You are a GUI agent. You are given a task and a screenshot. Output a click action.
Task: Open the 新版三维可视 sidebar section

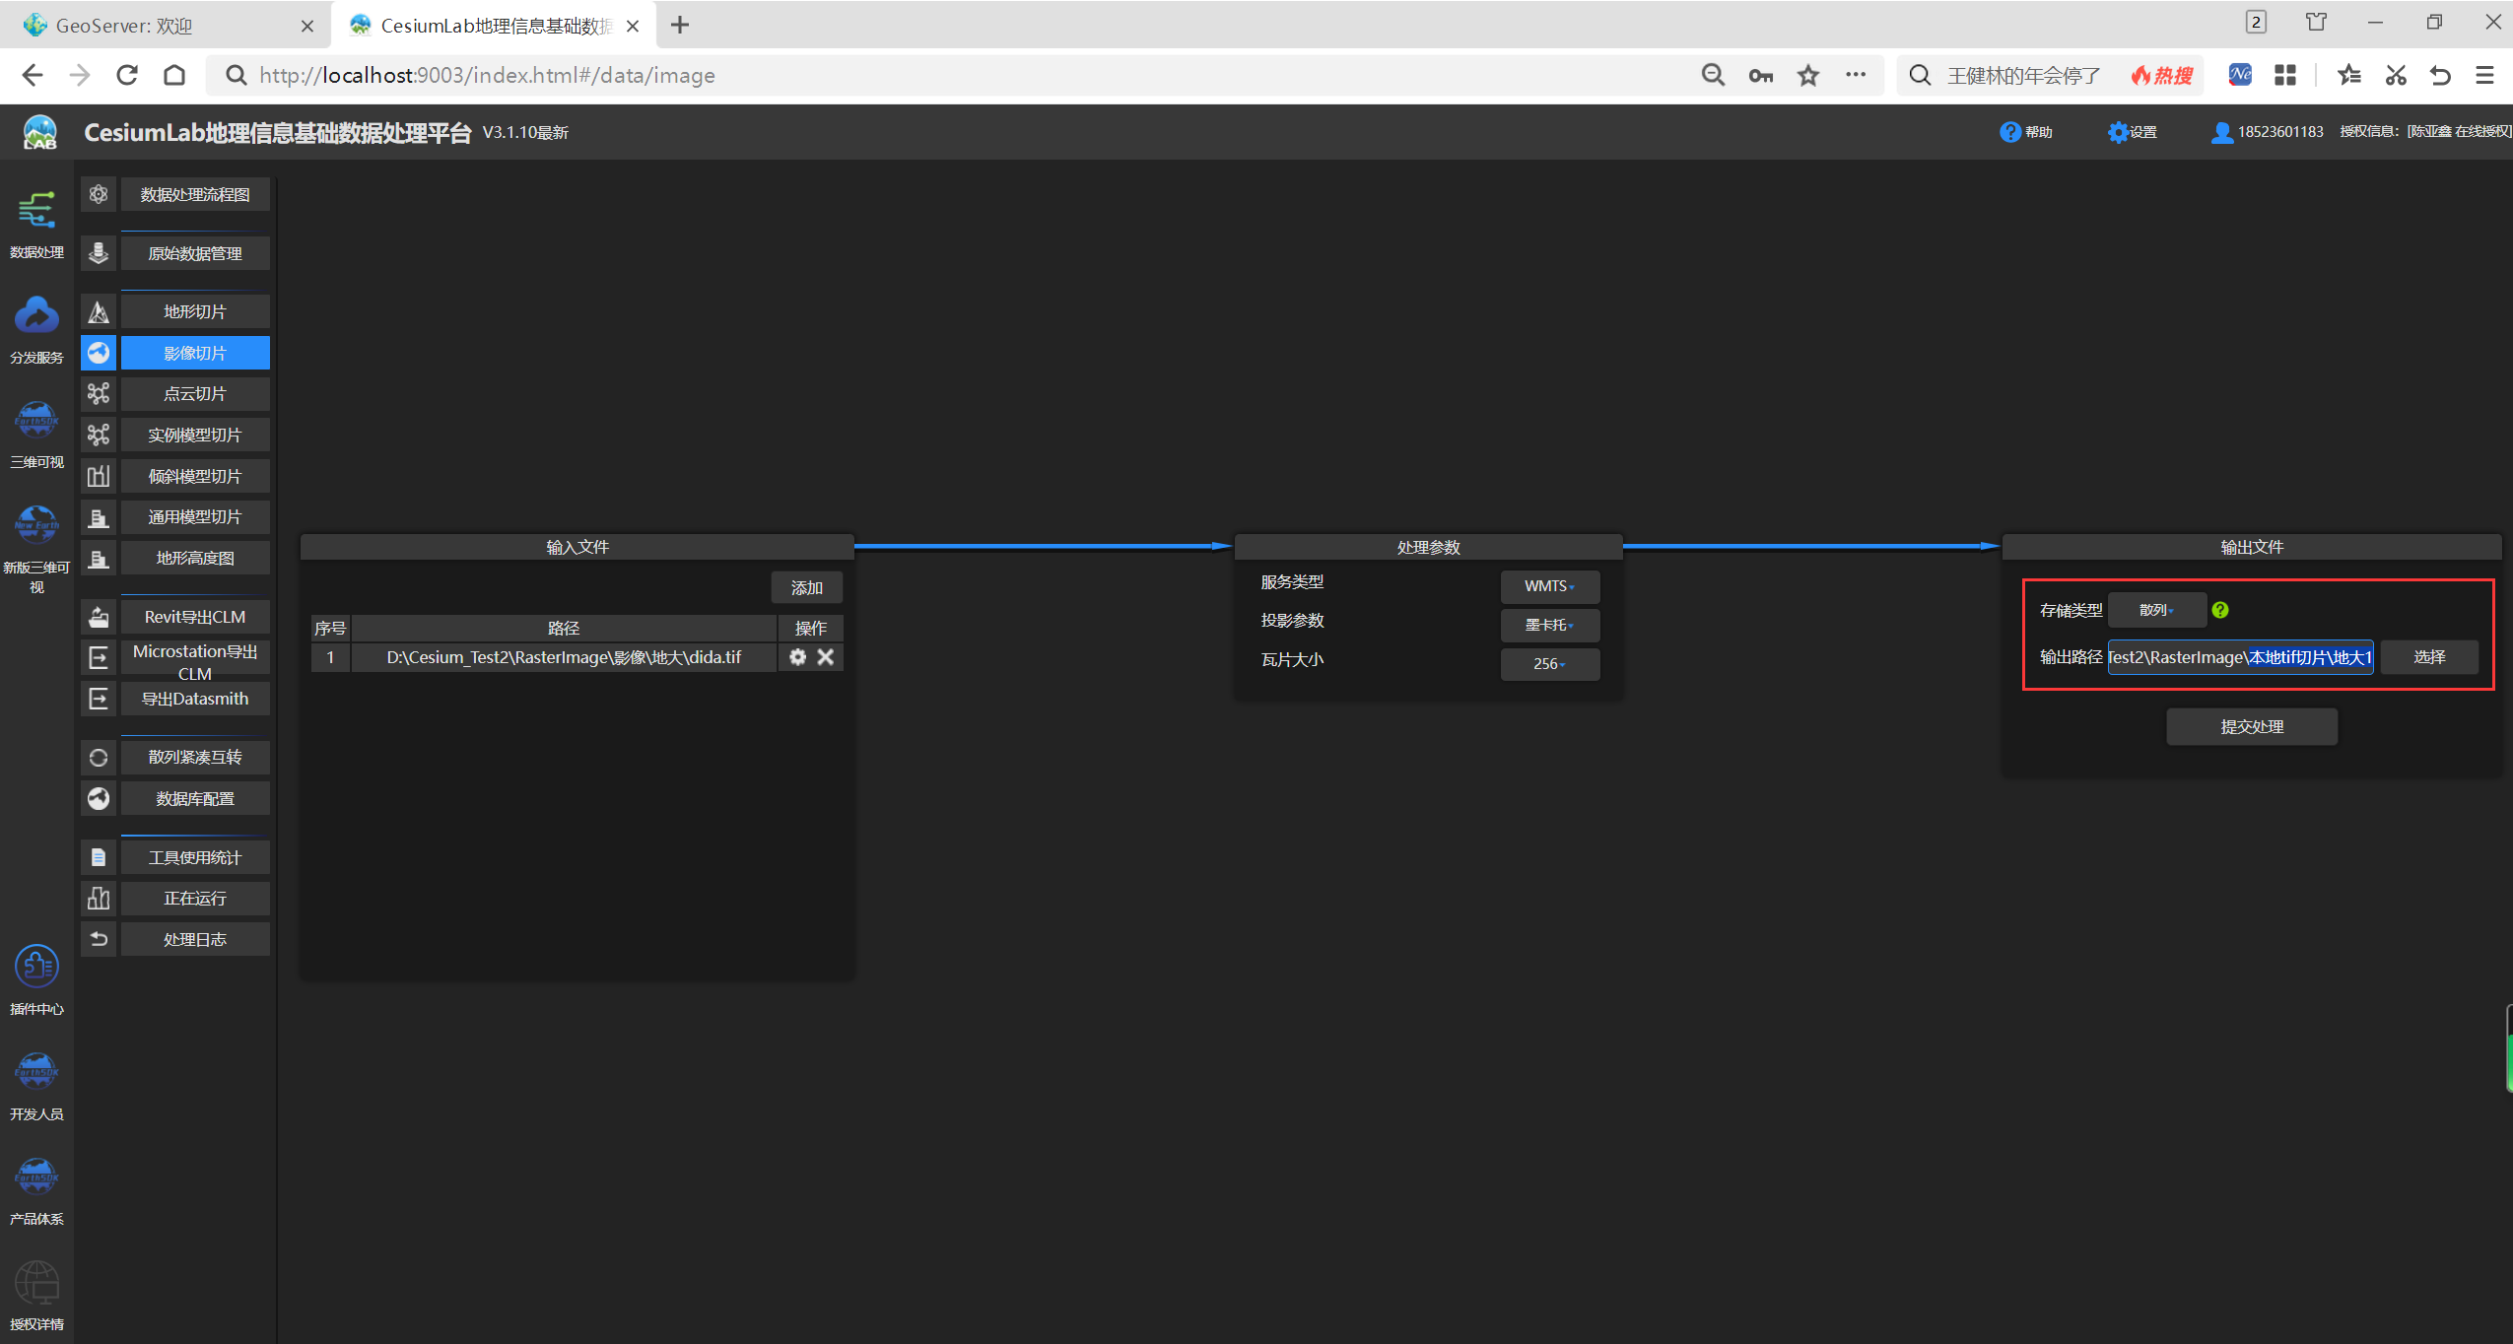(36, 547)
